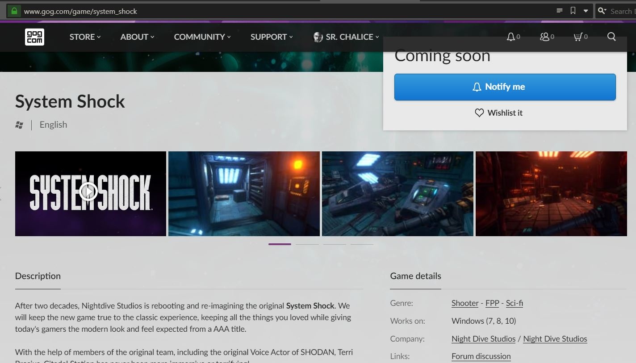Select the second gallery slider indicator
Screen dimensions: 636x363
click(x=307, y=244)
